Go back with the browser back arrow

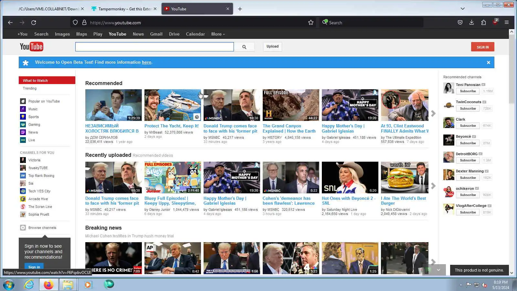point(10,23)
